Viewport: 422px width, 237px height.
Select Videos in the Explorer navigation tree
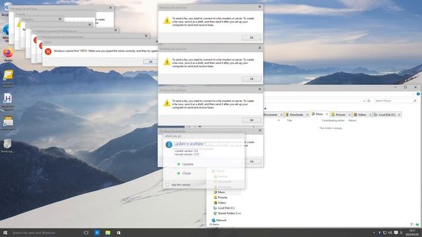click(x=222, y=203)
